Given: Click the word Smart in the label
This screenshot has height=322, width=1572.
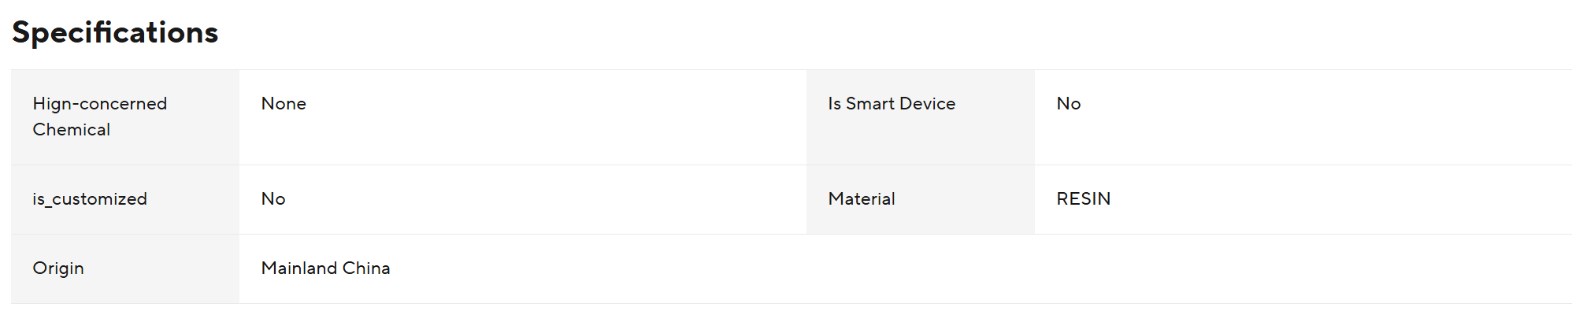Looking at the screenshot, I should (x=870, y=104).
